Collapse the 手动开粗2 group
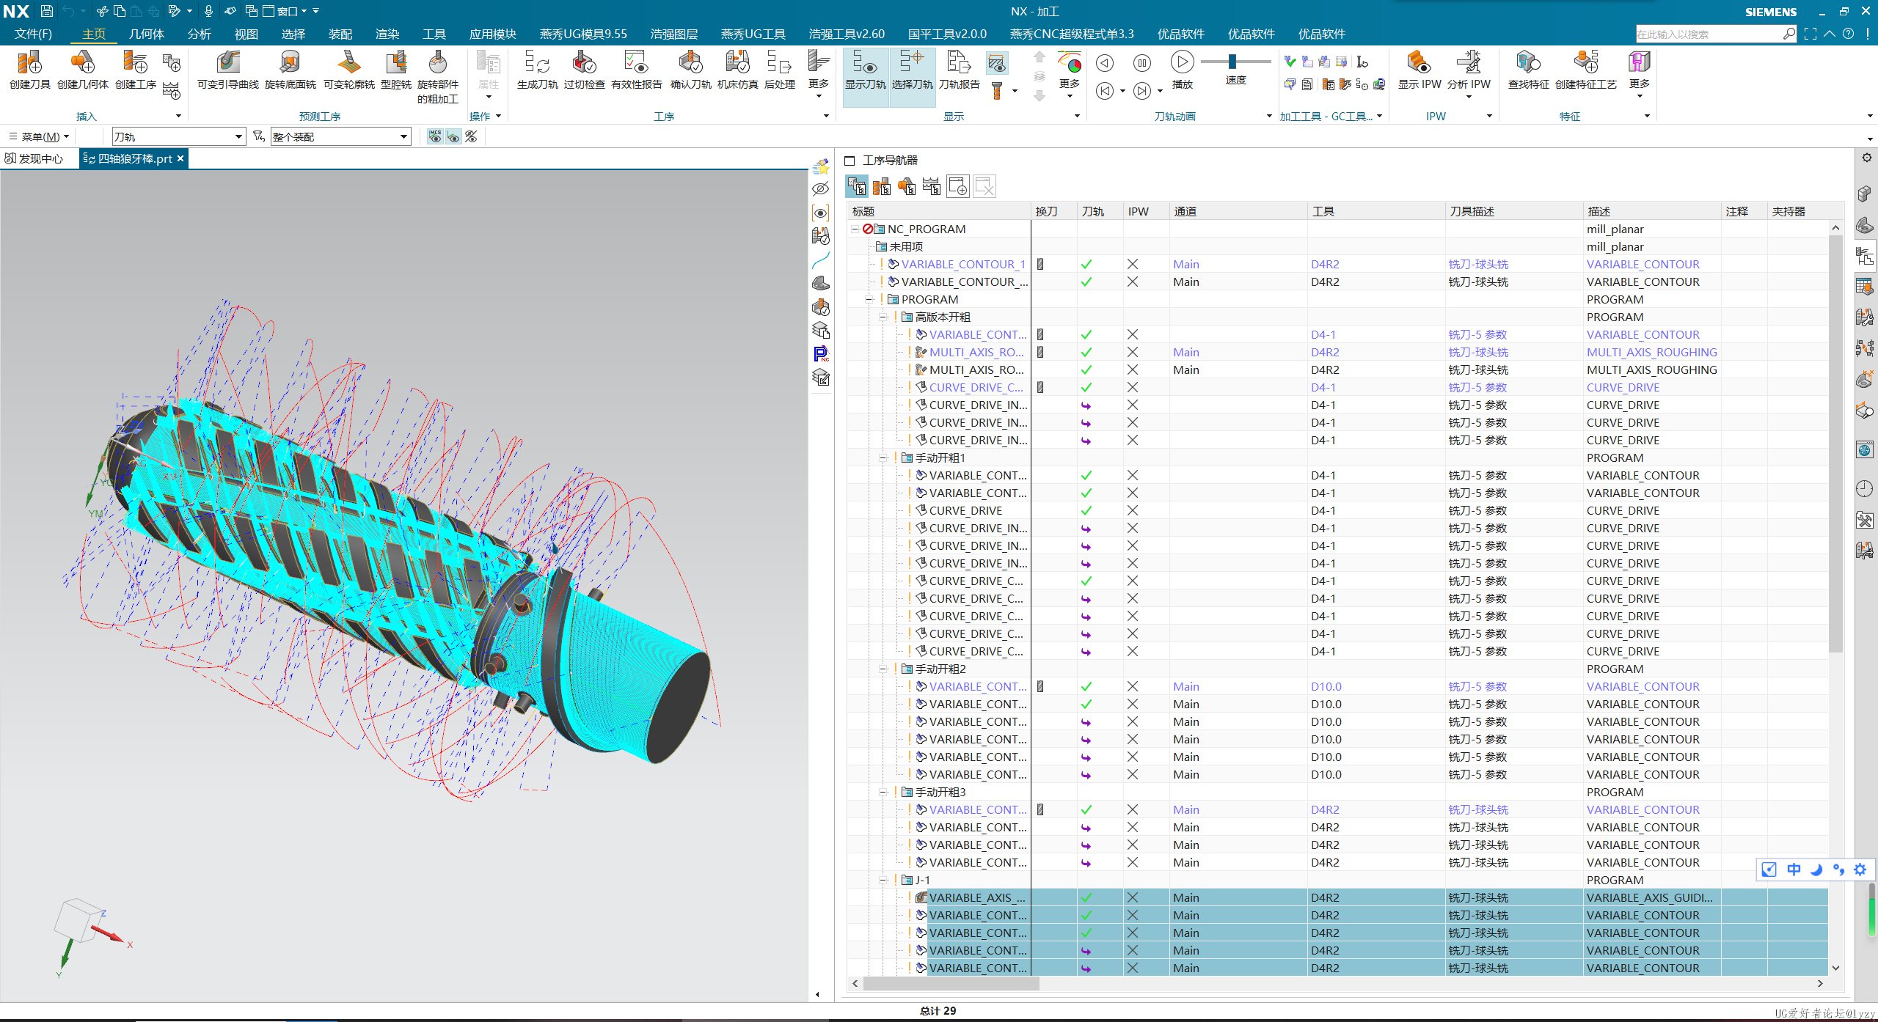Viewport: 1878px width, 1022px height. (x=883, y=669)
